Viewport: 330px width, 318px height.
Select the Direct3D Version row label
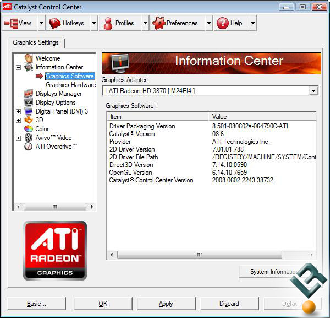tap(131, 165)
